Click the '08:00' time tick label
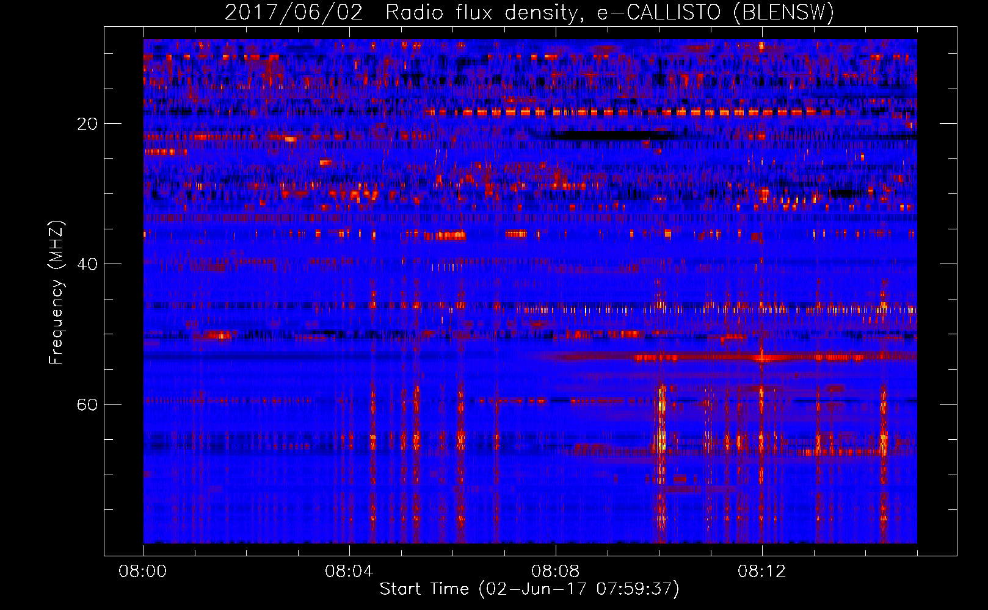This screenshot has width=988, height=610. 143,572
